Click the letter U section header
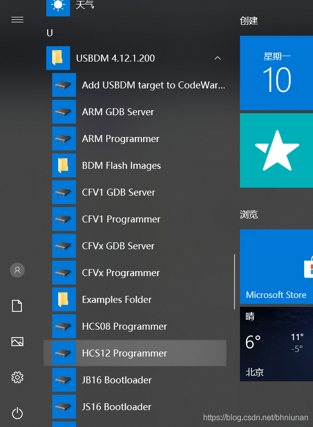313x427 pixels. [50, 33]
